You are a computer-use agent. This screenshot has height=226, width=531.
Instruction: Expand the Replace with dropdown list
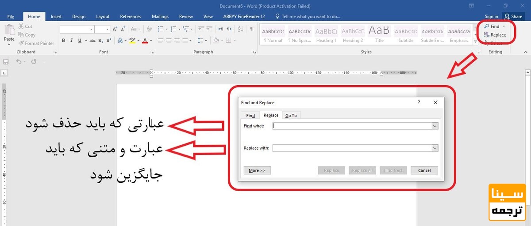pyautogui.click(x=435, y=148)
